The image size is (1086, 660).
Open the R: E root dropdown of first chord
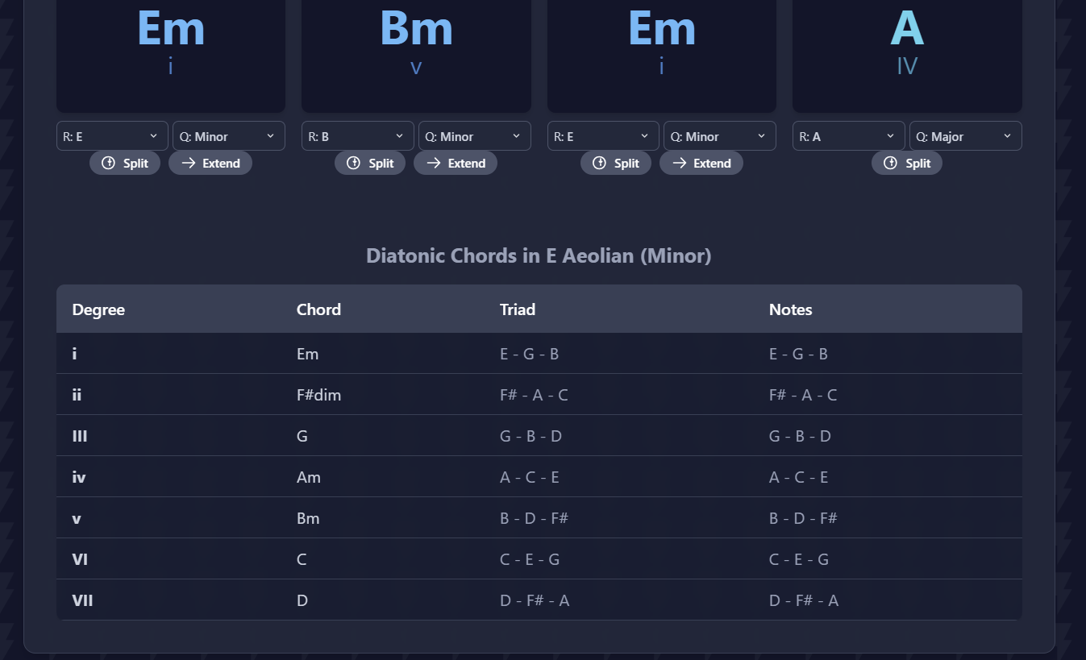(112, 136)
